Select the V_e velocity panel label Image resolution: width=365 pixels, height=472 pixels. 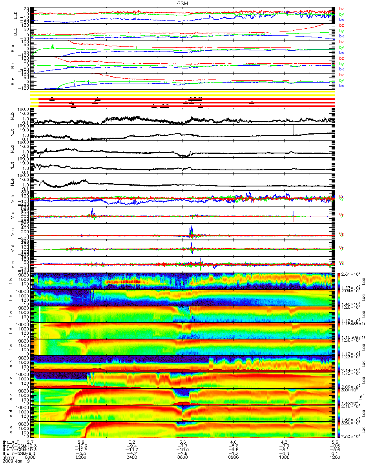(13, 265)
